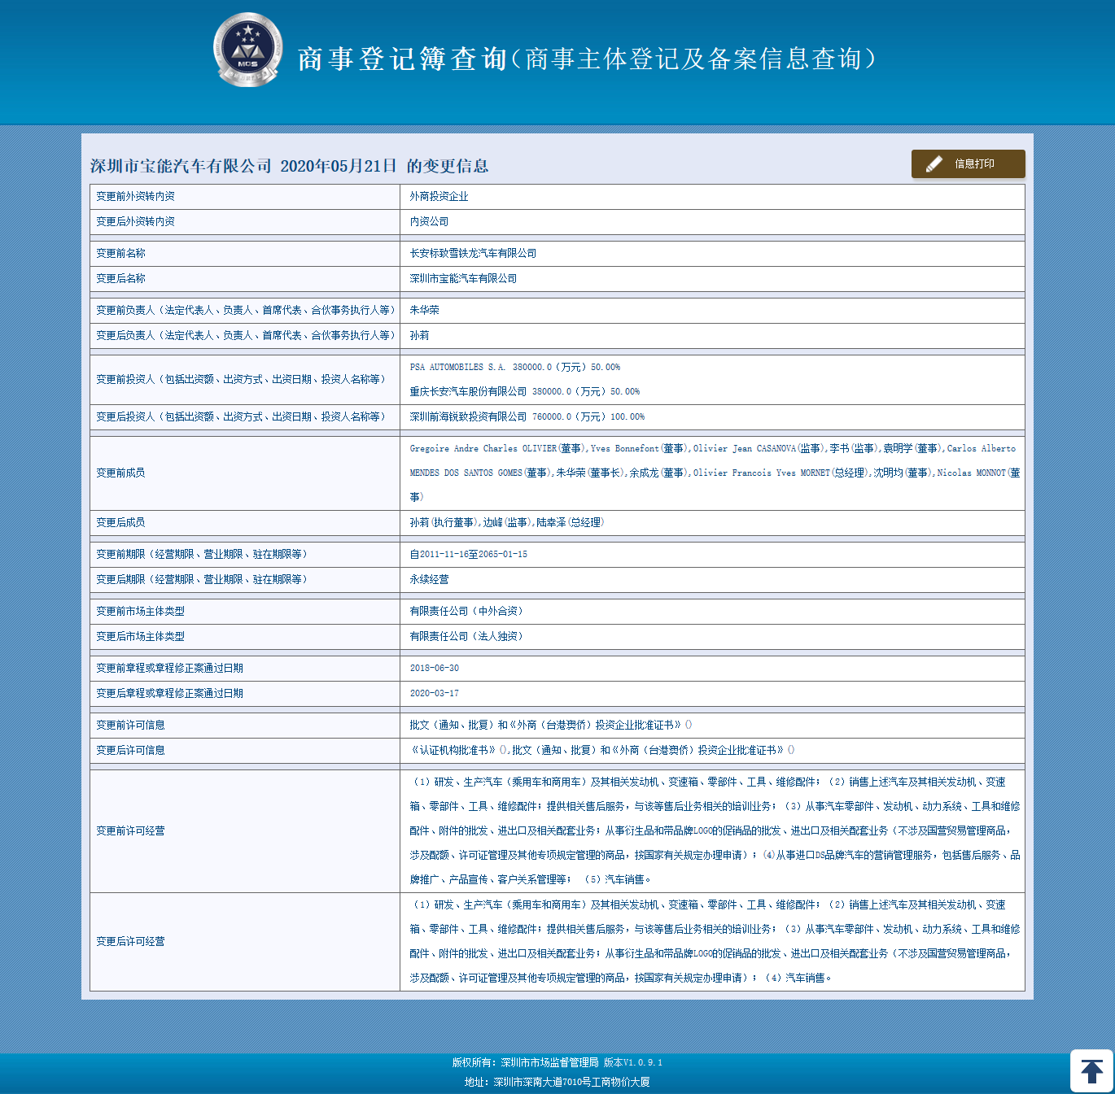Click the MDS badge logo in header
The image size is (1115, 1094).
pos(248,50)
